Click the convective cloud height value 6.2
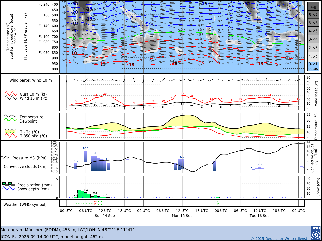 click(182, 157)
